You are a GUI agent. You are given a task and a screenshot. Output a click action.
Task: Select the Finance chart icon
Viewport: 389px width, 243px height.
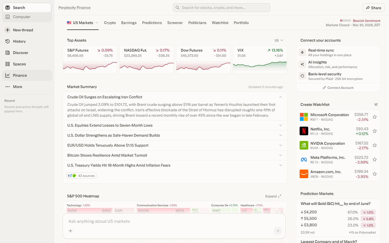coord(8,75)
